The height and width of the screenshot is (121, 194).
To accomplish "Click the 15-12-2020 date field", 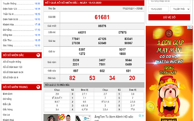I will (x=158, y=9).
